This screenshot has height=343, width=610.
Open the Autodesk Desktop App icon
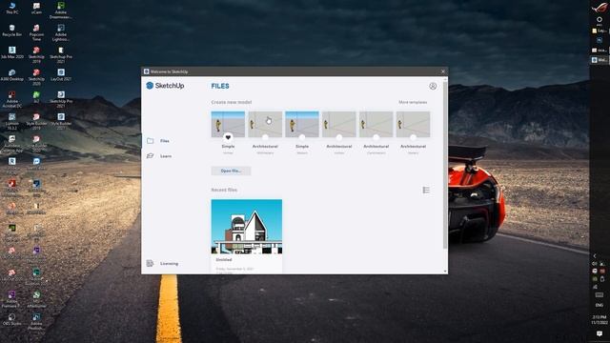click(12, 144)
